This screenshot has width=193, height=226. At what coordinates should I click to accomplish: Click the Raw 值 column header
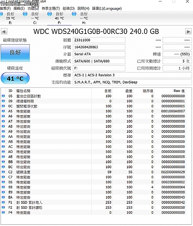[x=170, y=91]
